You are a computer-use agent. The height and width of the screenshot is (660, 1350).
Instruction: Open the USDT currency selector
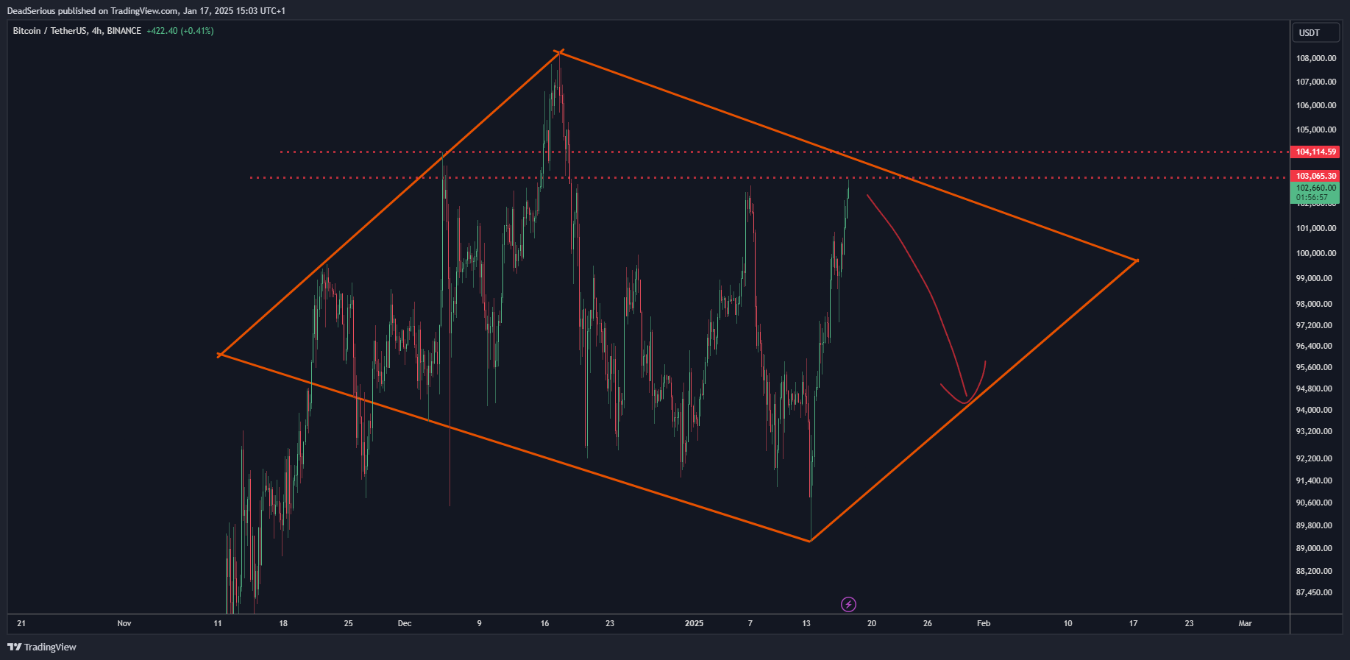point(1315,33)
